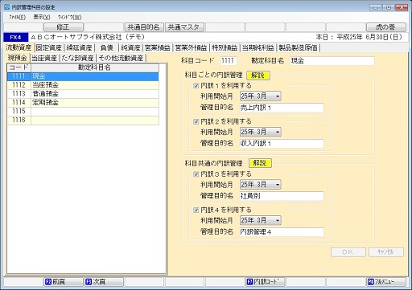Toggle the 内訳2を利用する checkbox
Viewport: 412px width, 290px height.
tap(196, 121)
